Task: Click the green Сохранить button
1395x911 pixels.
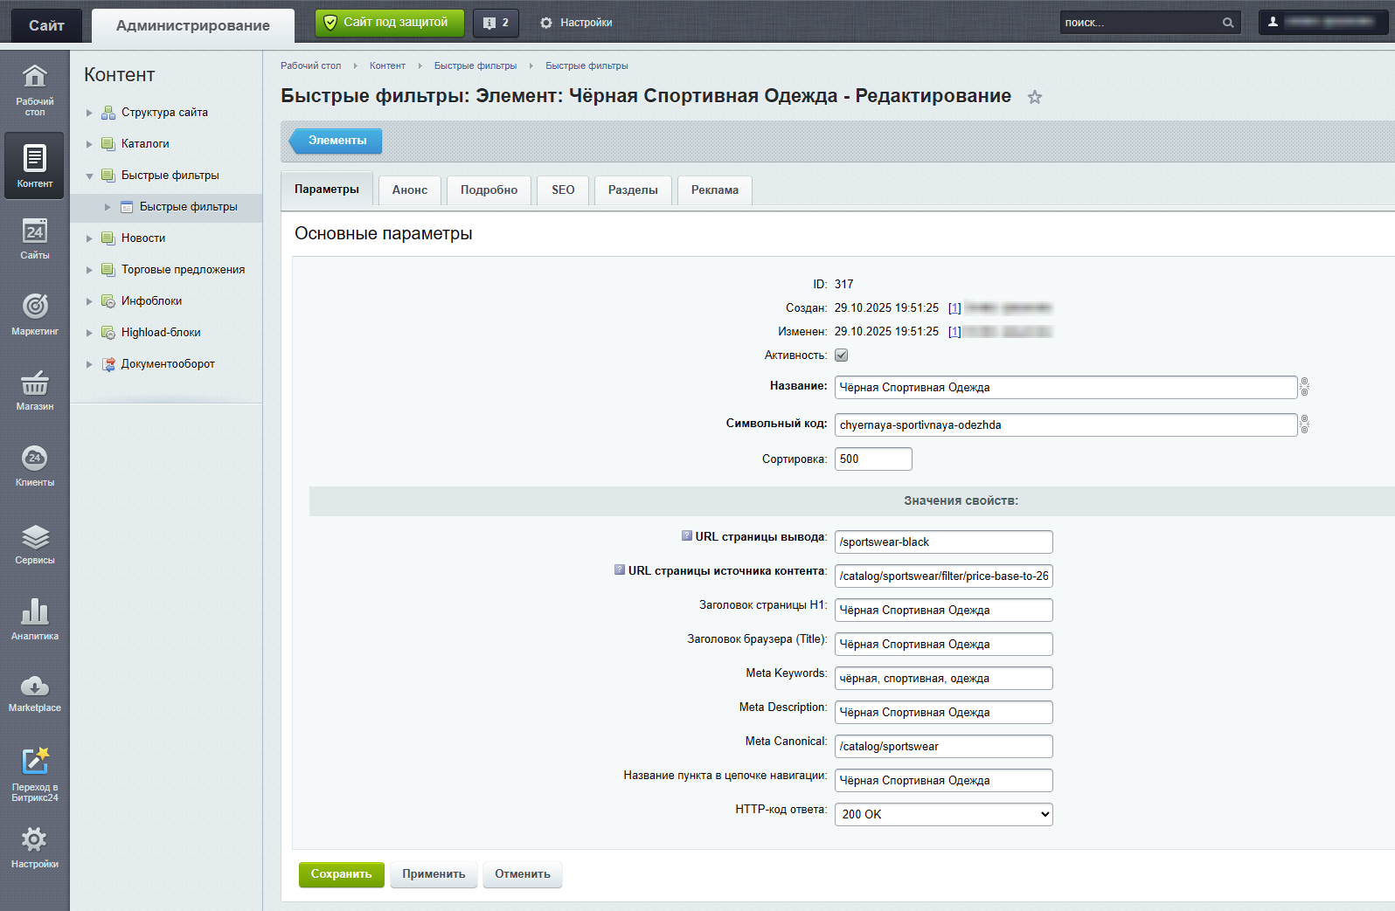Action: pos(341,874)
